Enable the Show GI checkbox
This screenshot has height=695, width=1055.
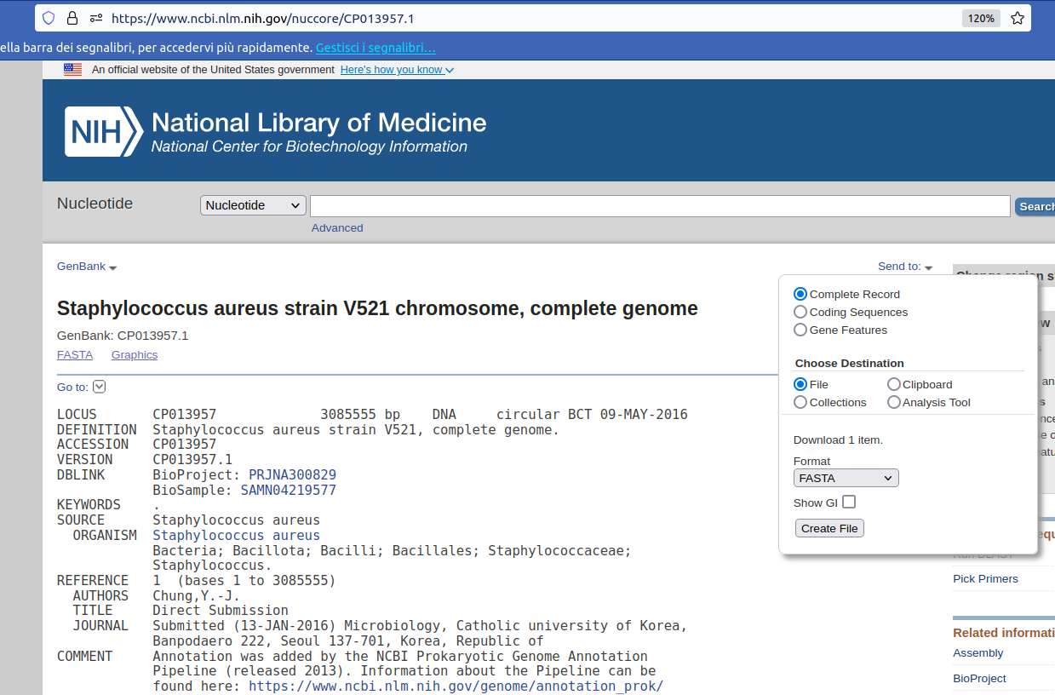point(849,503)
